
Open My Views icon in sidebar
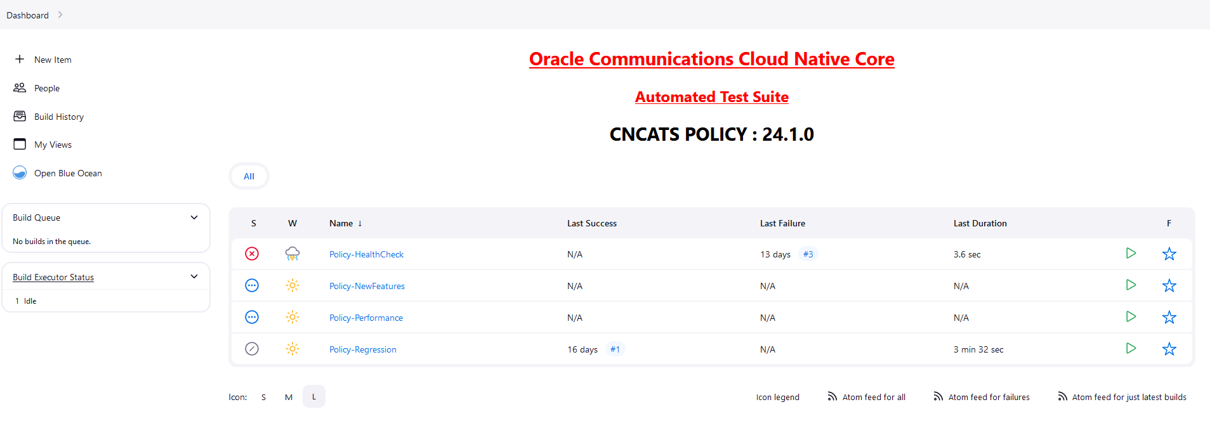(x=20, y=144)
